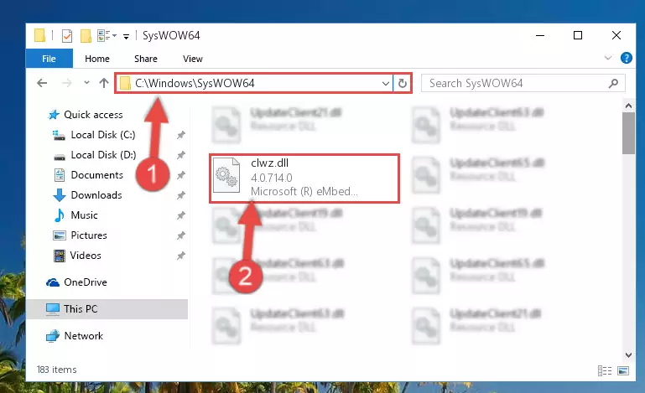Click the 183 items status text
The image size is (645, 393).
coord(57,370)
